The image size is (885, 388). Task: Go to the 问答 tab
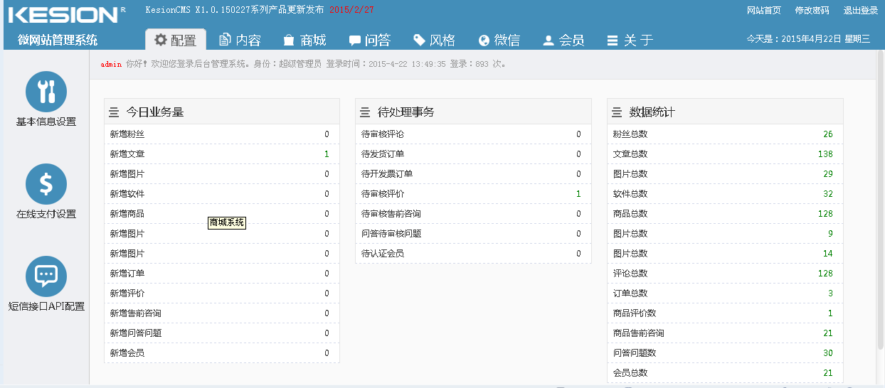[x=369, y=41]
